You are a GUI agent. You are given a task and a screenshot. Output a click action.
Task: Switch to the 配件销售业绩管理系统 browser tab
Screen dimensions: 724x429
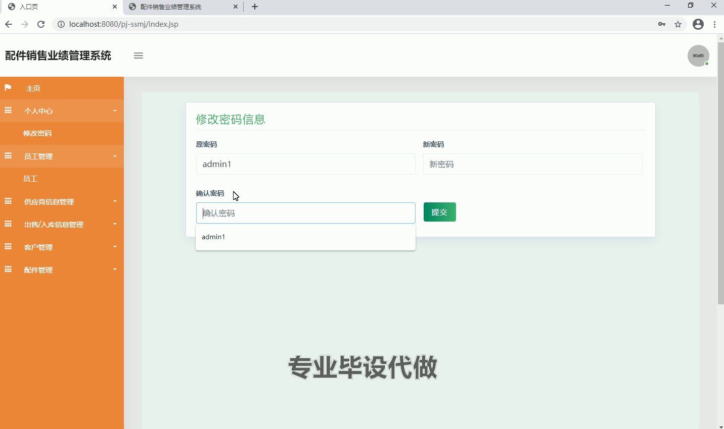click(183, 7)
